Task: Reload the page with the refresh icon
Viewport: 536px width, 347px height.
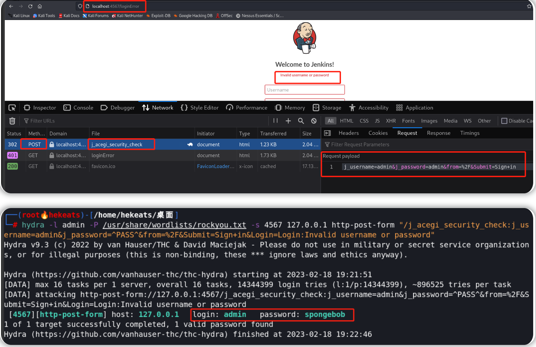Action: coord(30,6)
